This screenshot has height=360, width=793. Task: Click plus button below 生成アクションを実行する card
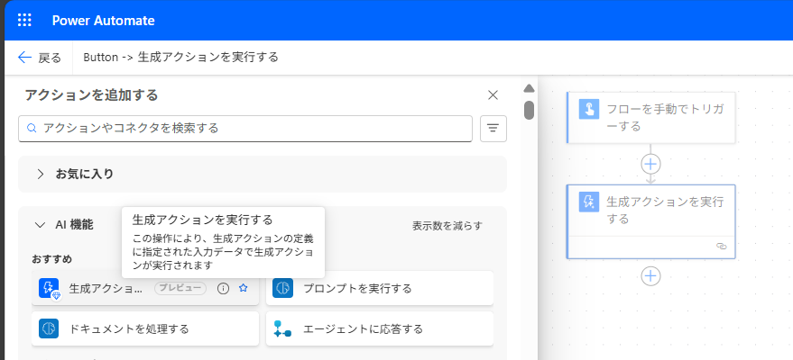[x=650, y=275]
